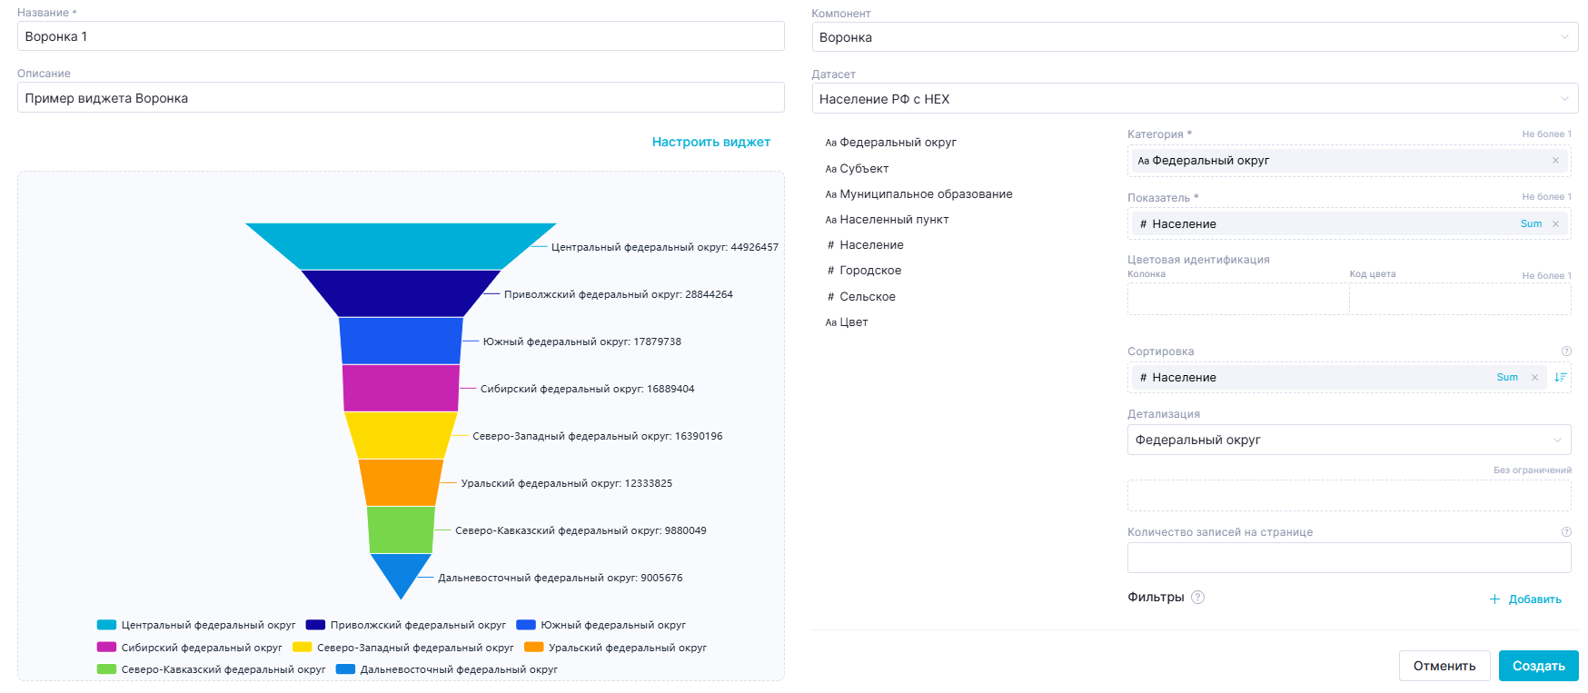
Task: Click the Настроить виджет link
Action: 710,143
